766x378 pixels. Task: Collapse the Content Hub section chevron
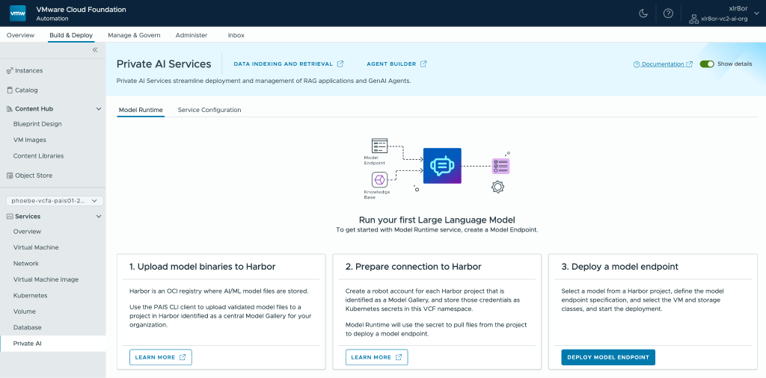tap(99, 109)
